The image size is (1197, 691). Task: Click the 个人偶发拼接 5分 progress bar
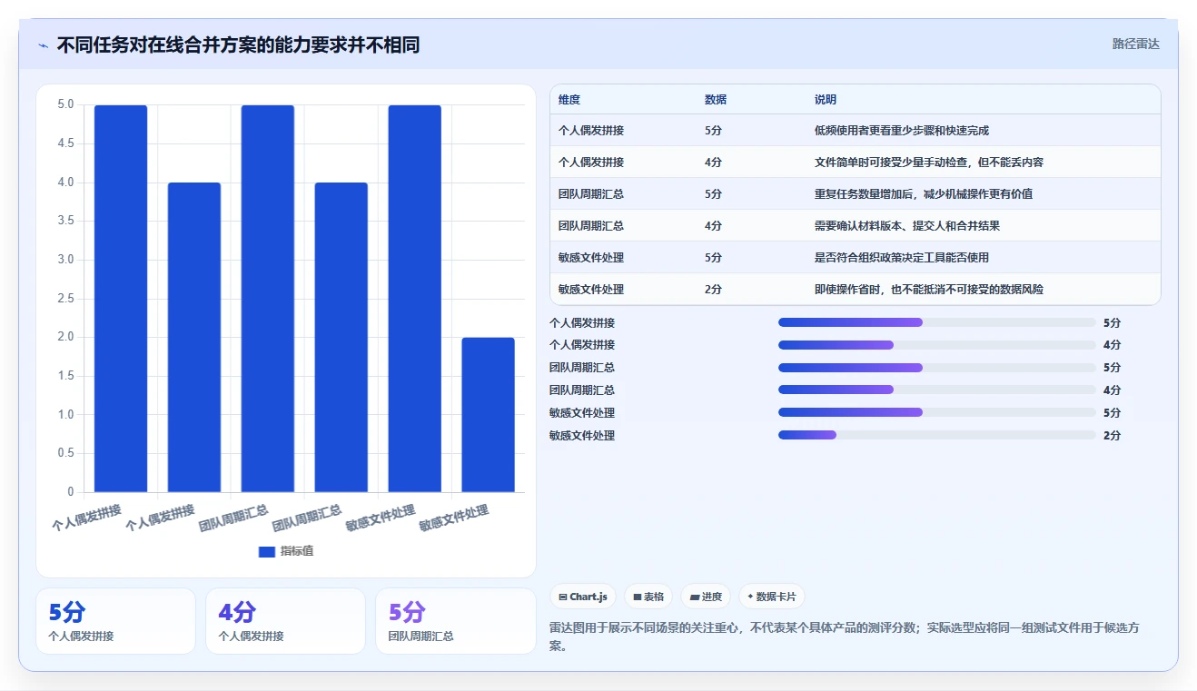click(936, 322)
